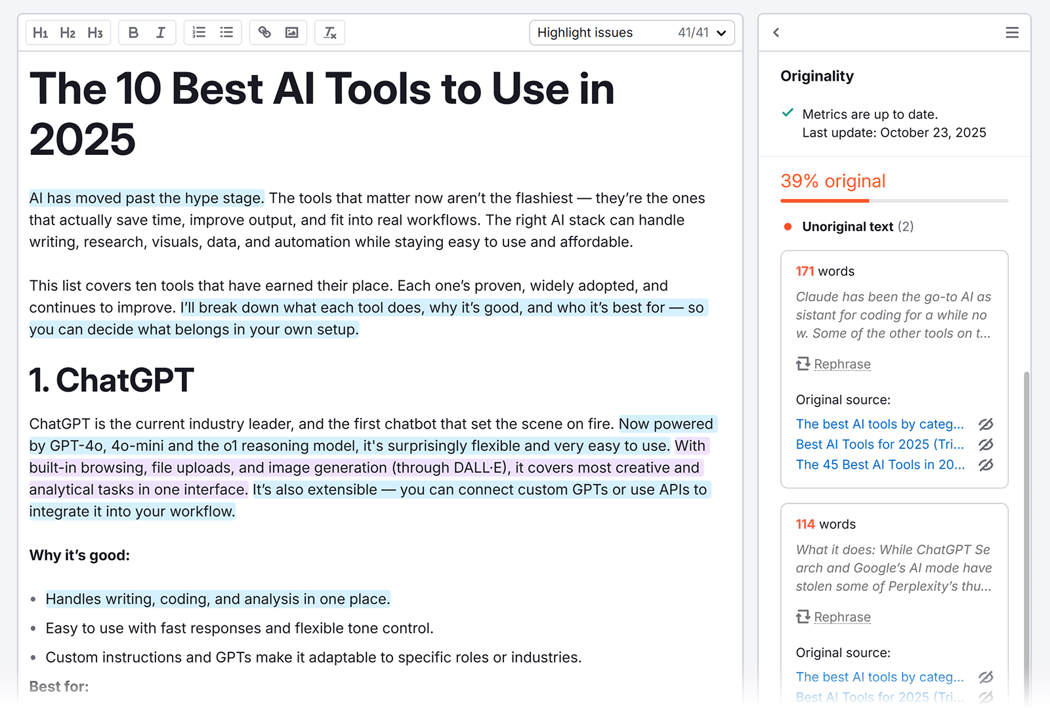This screenshot has height=709, width=1050.
Task: Collapse the Originality side panel
Action: point(776,32)
